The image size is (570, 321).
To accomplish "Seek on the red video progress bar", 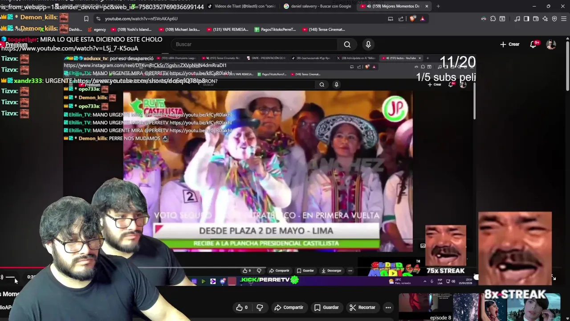I will (x=22, y=268).
